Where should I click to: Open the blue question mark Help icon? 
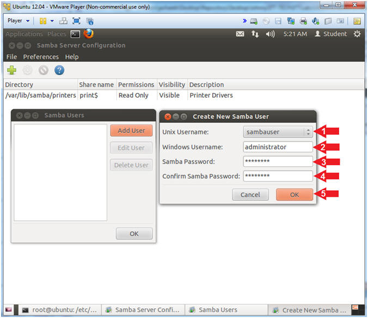pyautogui.click(x=59, y=70)
